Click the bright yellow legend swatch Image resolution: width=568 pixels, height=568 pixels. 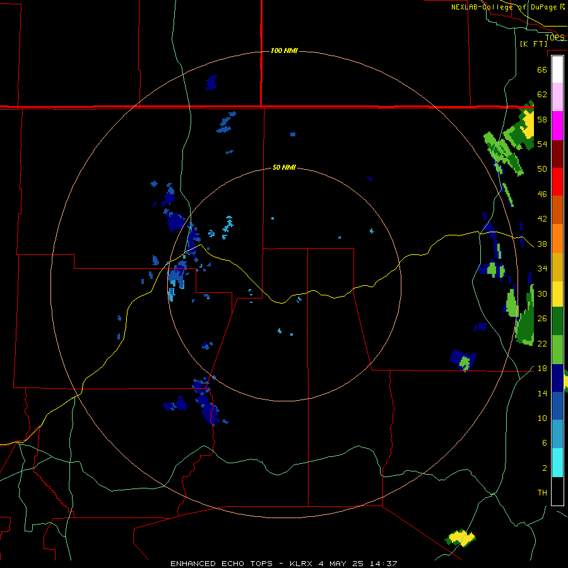(557, 294)
